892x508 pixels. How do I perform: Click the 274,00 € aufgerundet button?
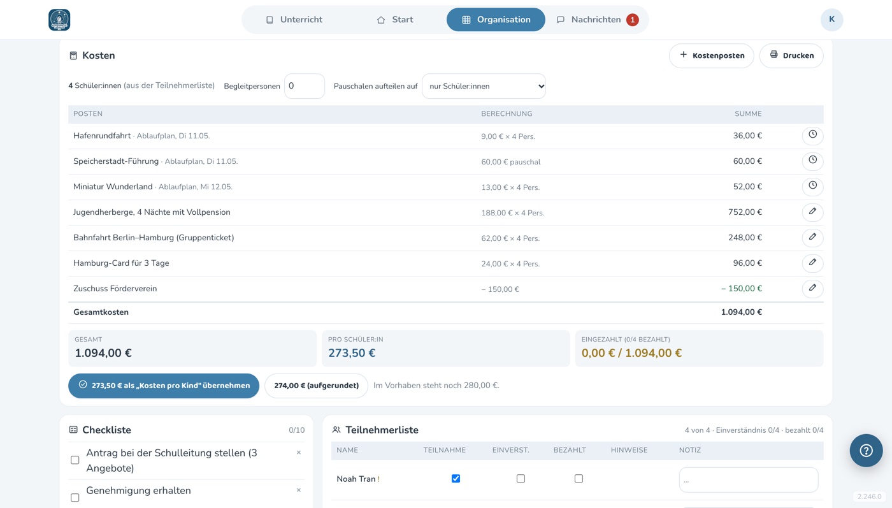(316, 386)
